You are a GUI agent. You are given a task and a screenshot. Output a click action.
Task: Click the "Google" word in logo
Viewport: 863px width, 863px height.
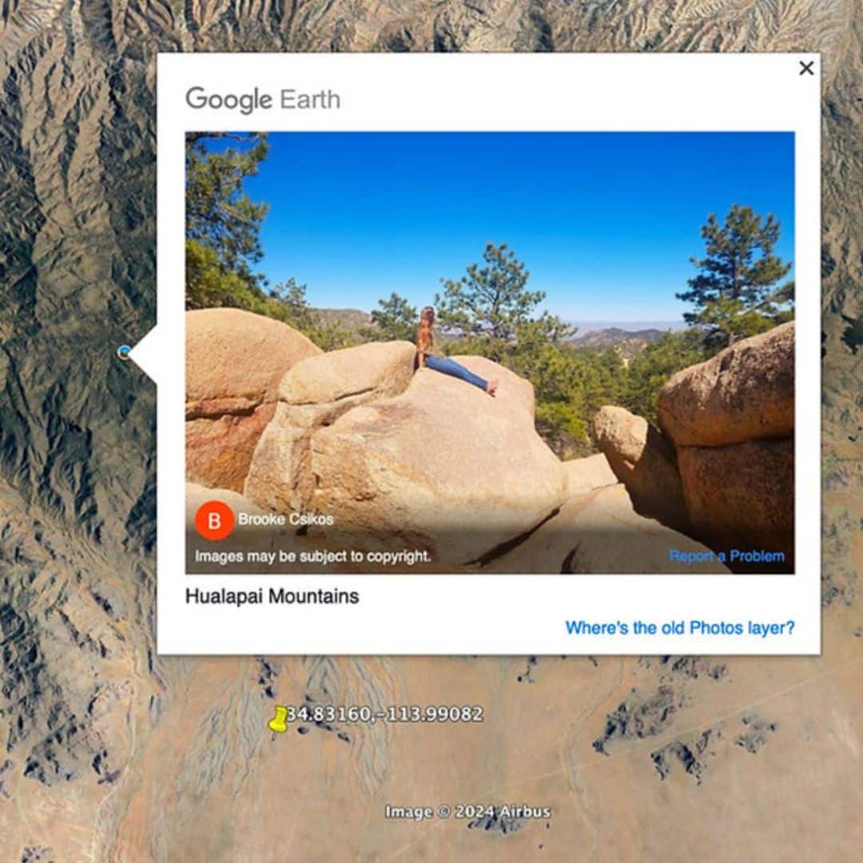(229, 100)
